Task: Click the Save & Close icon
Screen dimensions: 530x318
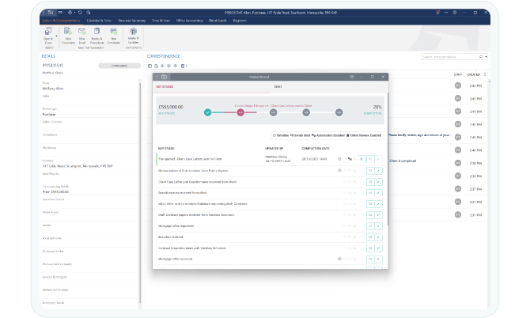Action: point(49,31)
